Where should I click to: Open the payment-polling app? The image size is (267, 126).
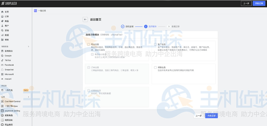click(x=12, y=111)
